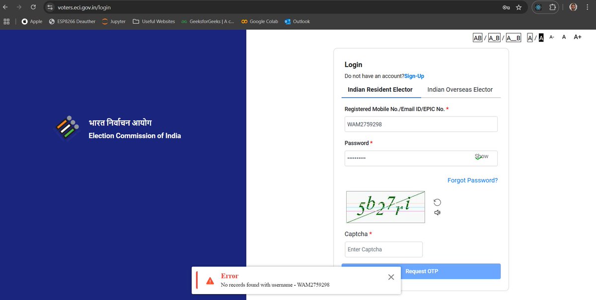Click the browser back arrow
Screen dimensions: 596x300
click(5, 7)
